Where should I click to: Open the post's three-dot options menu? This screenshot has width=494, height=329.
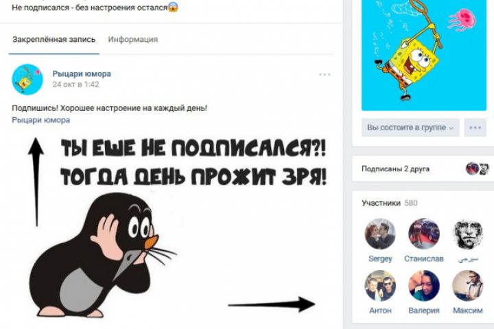click(325, 75)
